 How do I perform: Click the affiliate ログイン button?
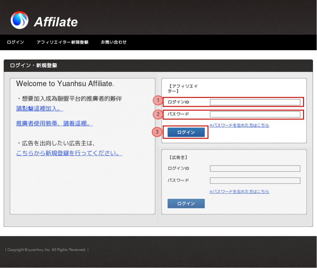click(186, 132)
